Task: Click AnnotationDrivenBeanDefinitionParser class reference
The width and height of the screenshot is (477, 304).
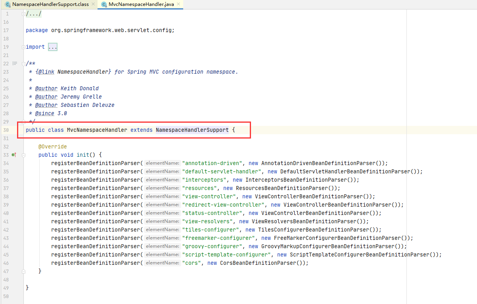Action: (318, 163)
